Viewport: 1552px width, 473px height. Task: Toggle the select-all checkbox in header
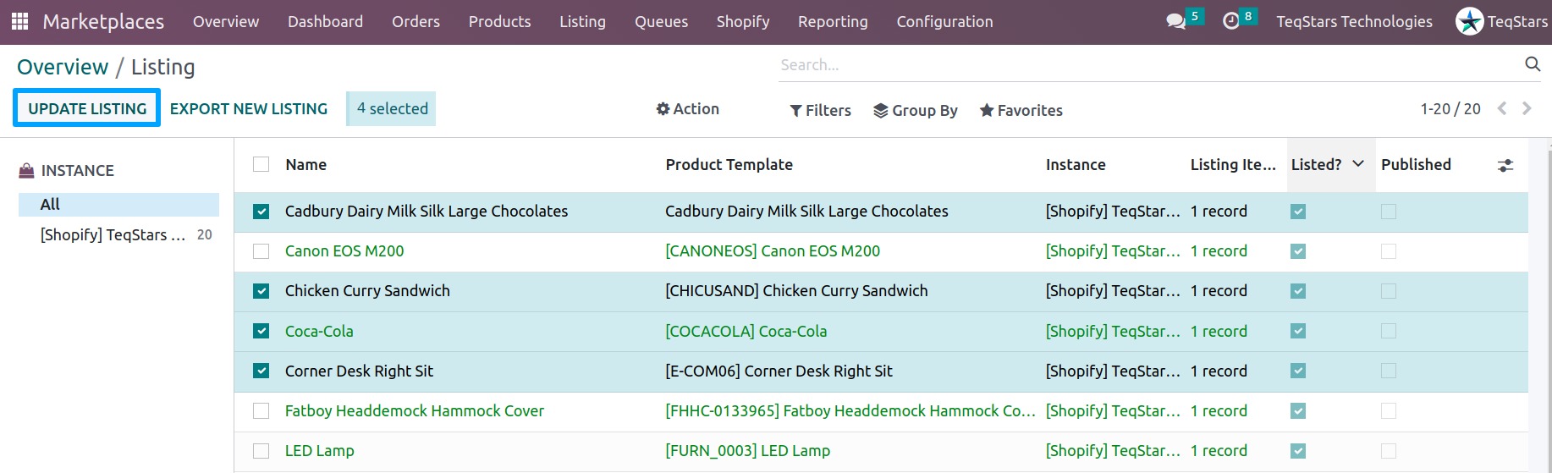pyautogui.click(x=261, y=164)
